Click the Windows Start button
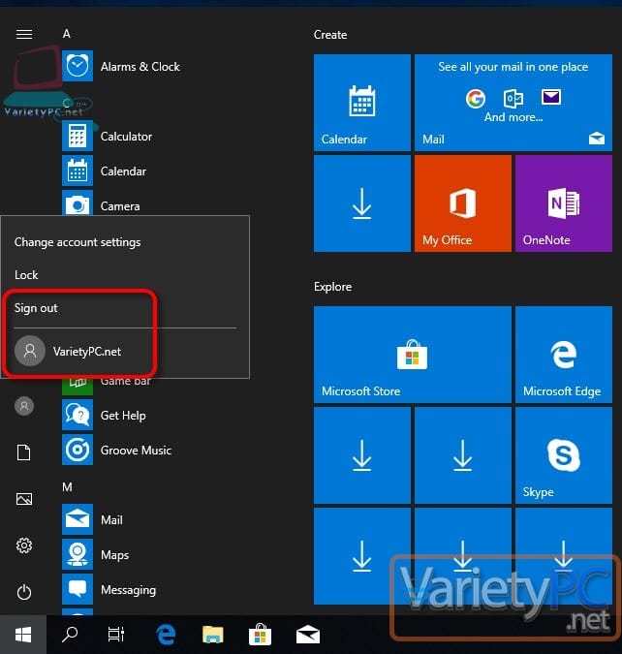Viewport: 622px width, 654px height. (x=23, y=635)
